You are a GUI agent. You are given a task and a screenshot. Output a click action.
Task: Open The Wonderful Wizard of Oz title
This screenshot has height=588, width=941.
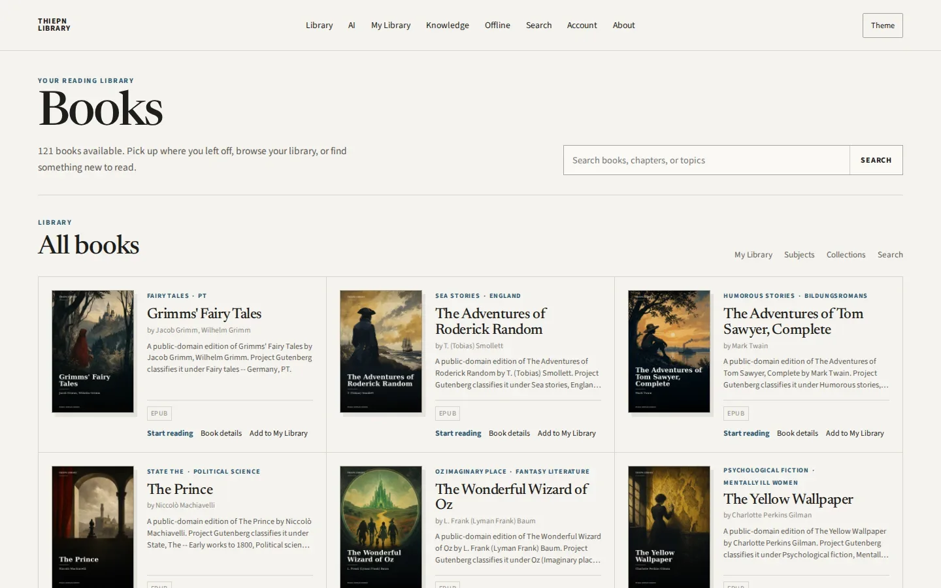coord(512,497)
